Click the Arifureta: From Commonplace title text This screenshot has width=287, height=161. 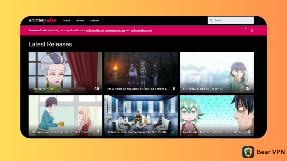point(138,132)
